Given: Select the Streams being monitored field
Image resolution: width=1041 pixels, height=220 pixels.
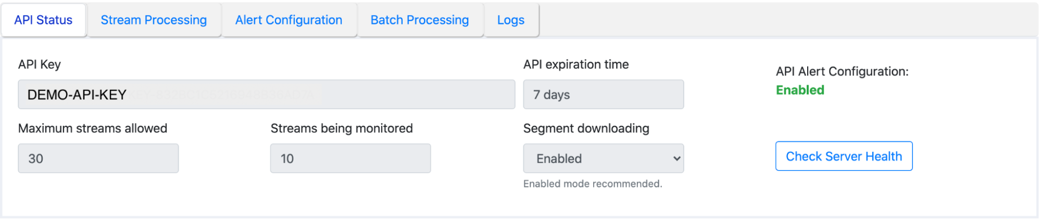Looking at the screenshot, I should pos(350,159).
